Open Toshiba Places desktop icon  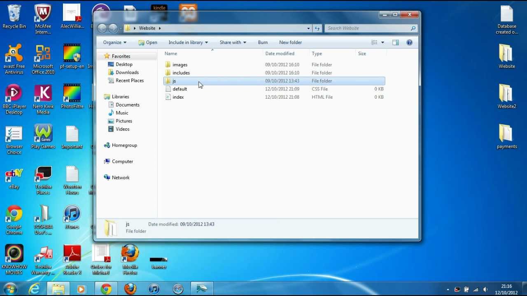click(43, 180)
